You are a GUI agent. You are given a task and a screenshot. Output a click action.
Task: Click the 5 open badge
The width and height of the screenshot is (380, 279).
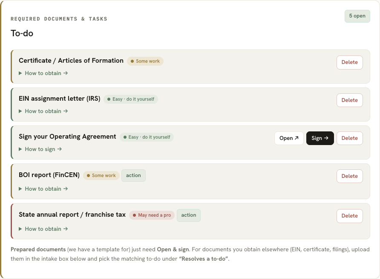[357, 16]
